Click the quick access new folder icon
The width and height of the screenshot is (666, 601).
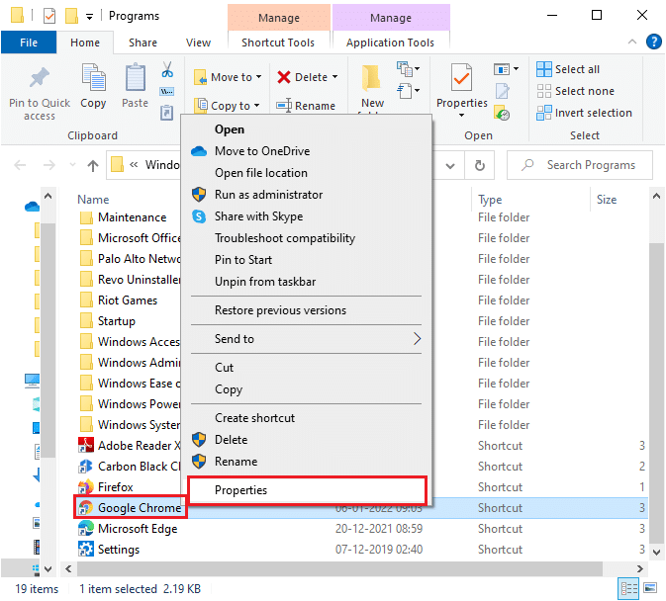coord(71,16)
